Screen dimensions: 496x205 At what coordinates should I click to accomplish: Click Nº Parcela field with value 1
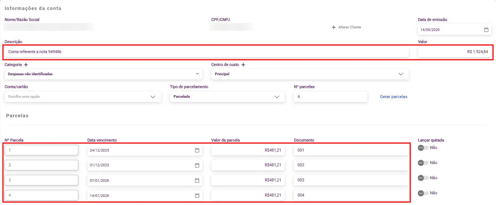tap(41, 150)
